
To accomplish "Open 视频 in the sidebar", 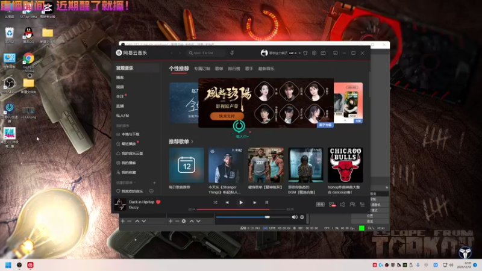I will [x=120, y=87].
